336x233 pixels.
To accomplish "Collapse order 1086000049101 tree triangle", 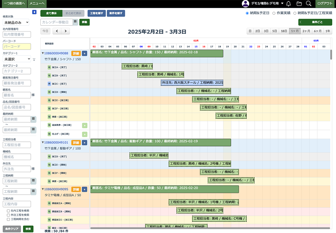I will 43,142.
